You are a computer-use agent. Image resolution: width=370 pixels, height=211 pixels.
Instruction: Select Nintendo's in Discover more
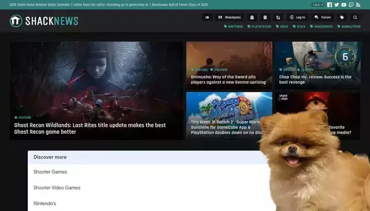[45, 204]
